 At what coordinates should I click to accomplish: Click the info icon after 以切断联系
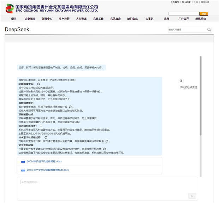click(107, 141)
